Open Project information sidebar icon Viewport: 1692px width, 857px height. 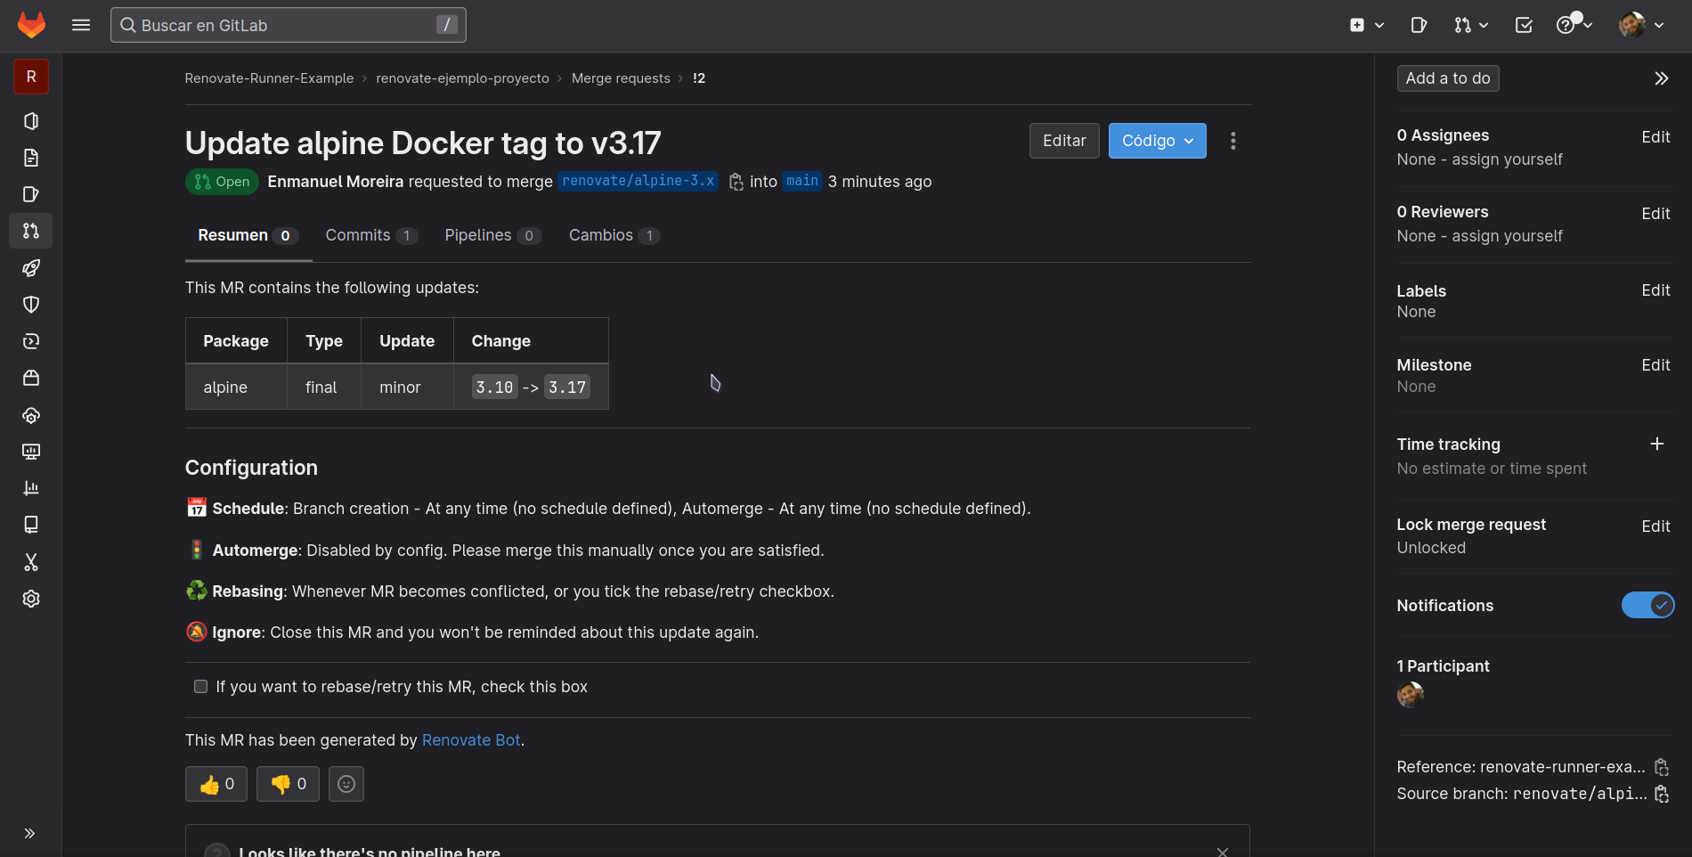point(31,121)
